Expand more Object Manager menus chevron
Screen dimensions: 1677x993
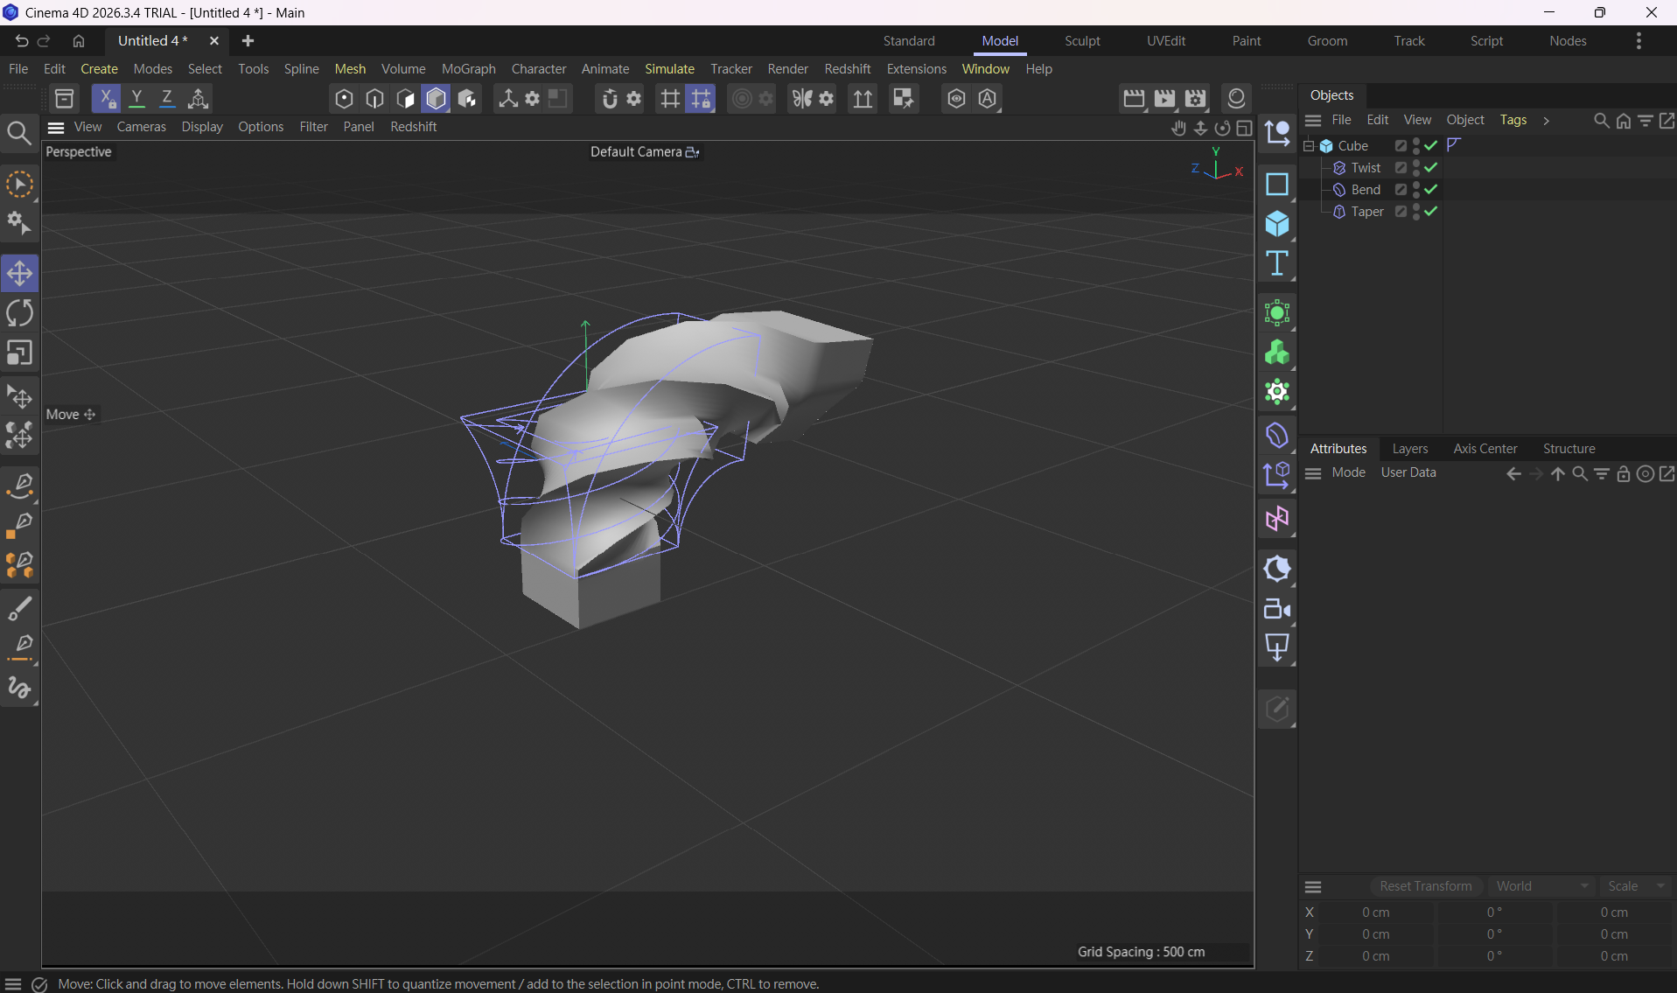[1546, 121]
